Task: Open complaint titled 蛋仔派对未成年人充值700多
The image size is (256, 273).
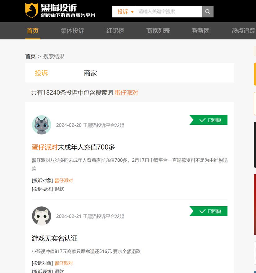Action: coord(73,147)
